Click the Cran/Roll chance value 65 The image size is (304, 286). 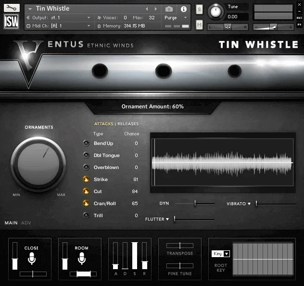pyautogui.click(x=135, y=204)
